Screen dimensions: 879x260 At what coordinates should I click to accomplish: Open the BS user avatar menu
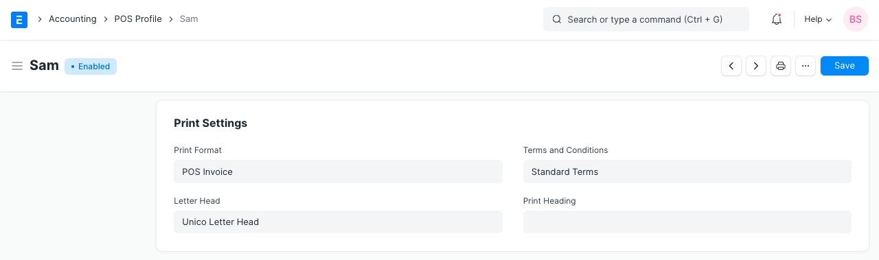(x=856, y=19)
